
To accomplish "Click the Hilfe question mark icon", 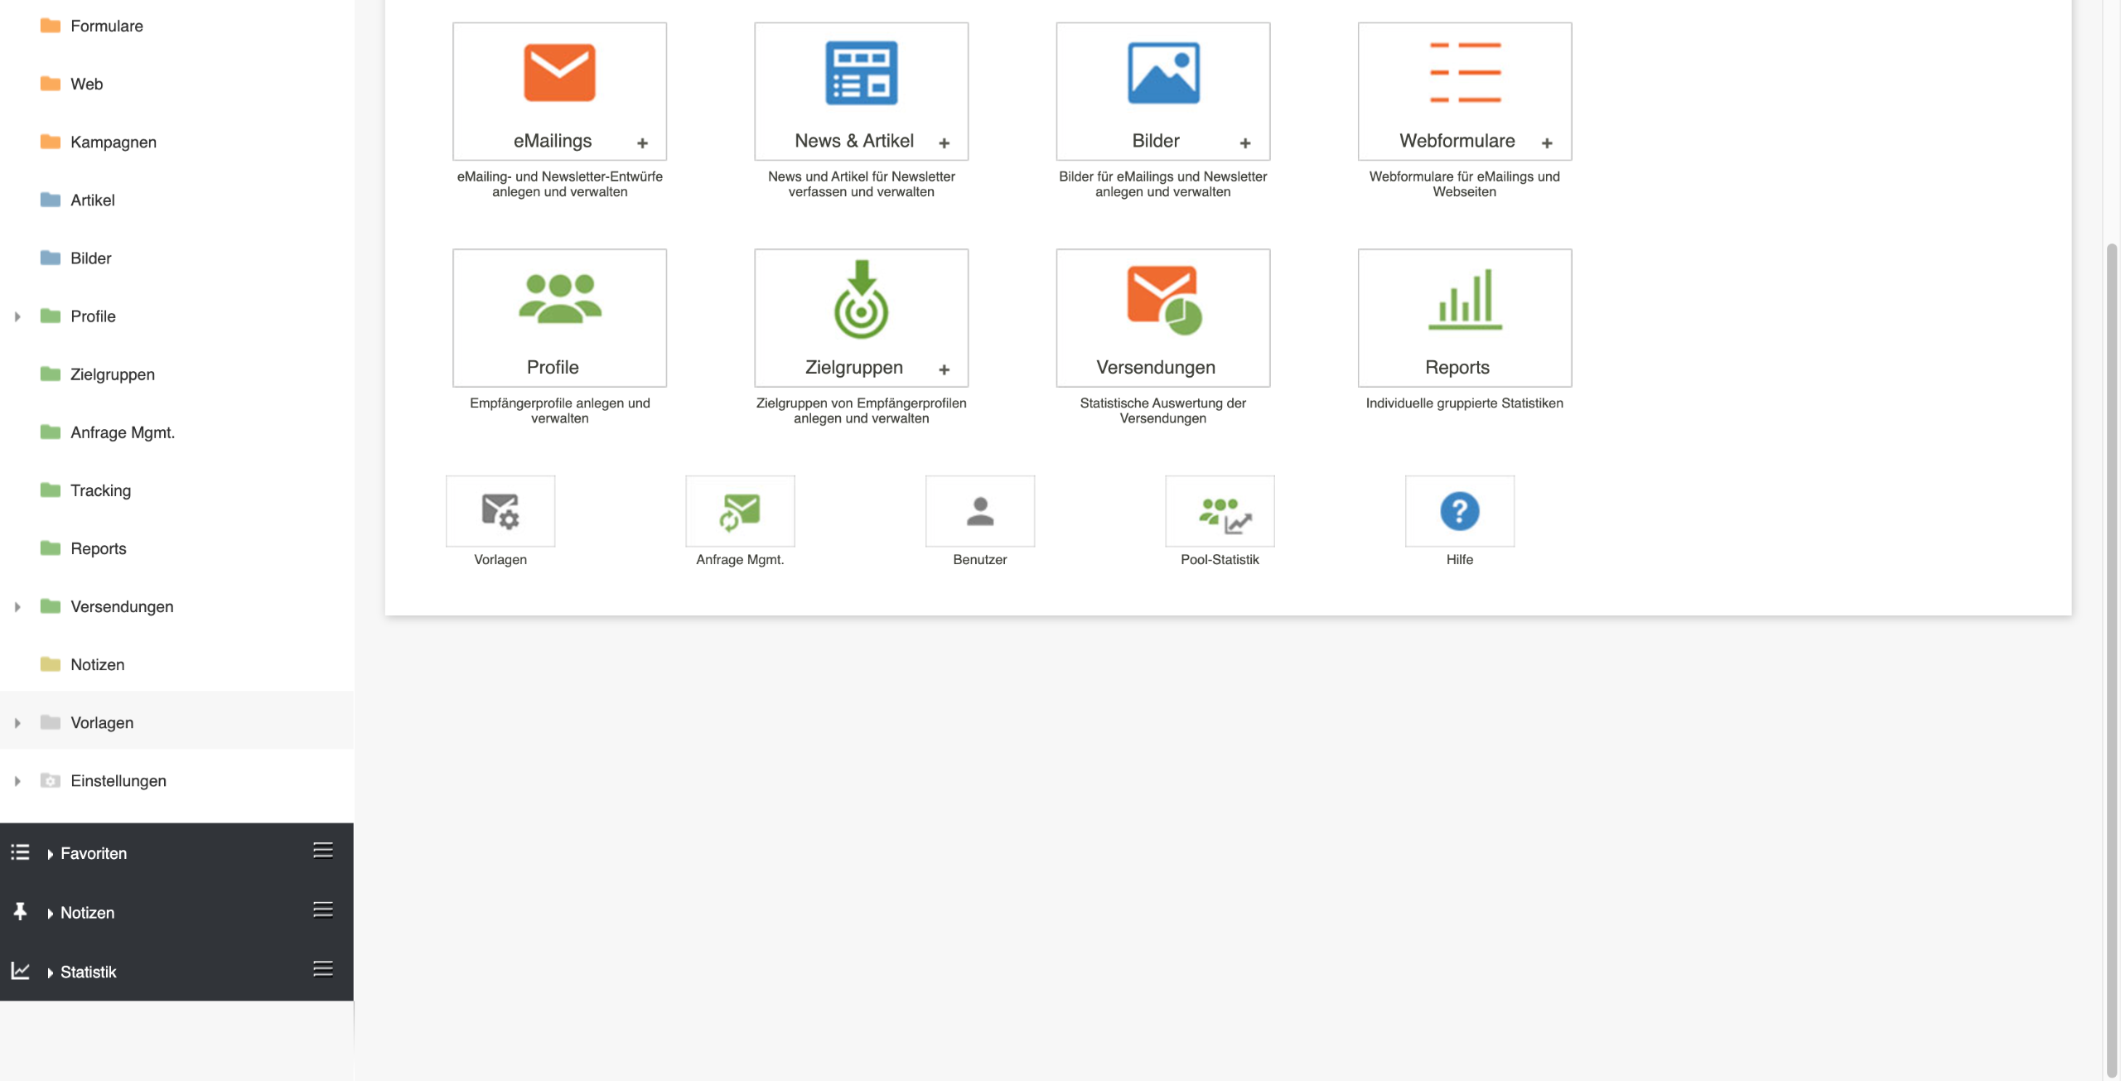I will pos(1459,511).
